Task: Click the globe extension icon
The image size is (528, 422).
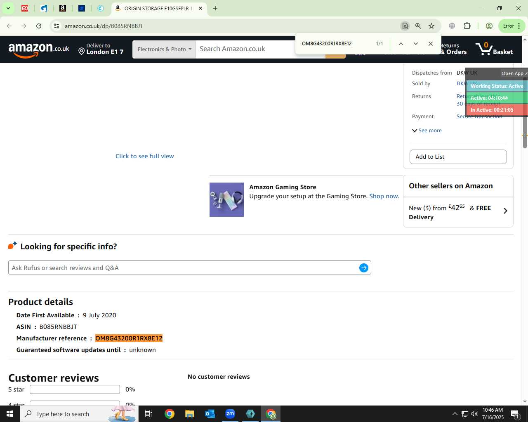Action: point(452,26)
